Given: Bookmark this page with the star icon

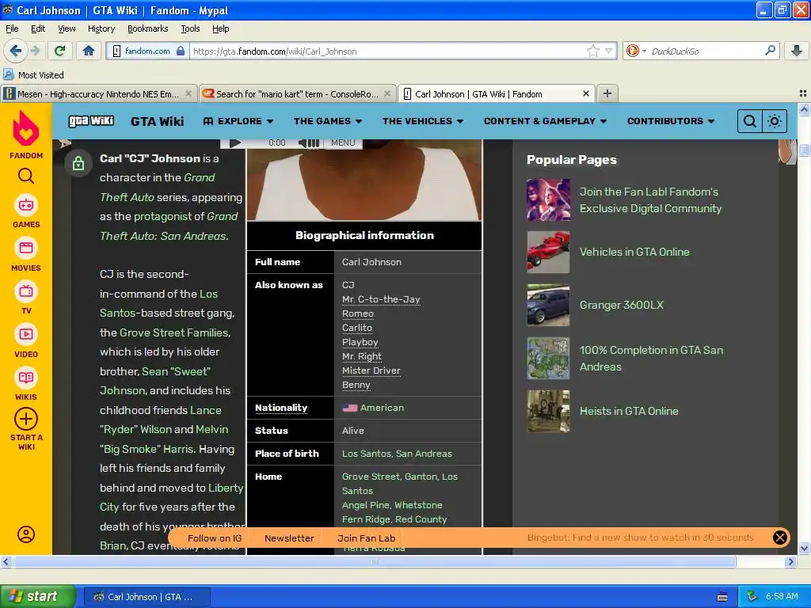Looking at the screenshot, I should coord(592,51).
